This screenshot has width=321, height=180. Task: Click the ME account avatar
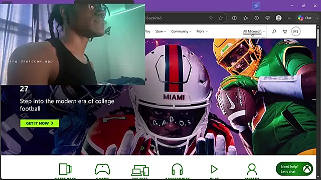[x=295, y=31]
